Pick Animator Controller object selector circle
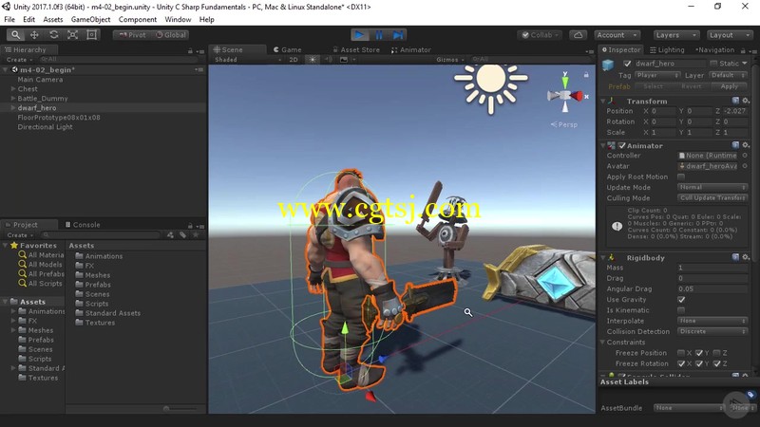 click(745, 156)
